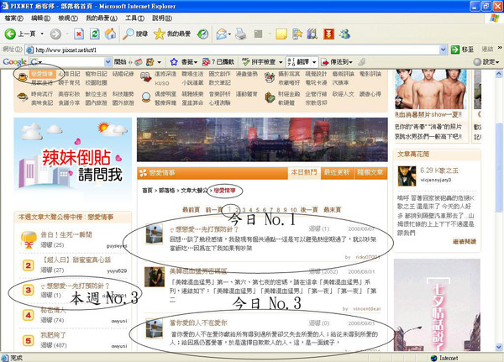Screen dimensions: 504x362
Task: Open the Messenger buddy icon
Action: click(x=344, y=34)
